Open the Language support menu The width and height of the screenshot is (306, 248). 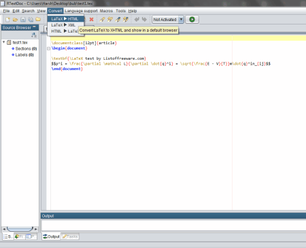coord(81,11)
